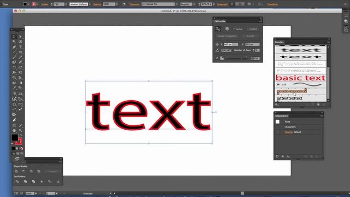The image size is (350, 197).
Task: Select the Line Segment tool
Action: click(x=14, y=53)
